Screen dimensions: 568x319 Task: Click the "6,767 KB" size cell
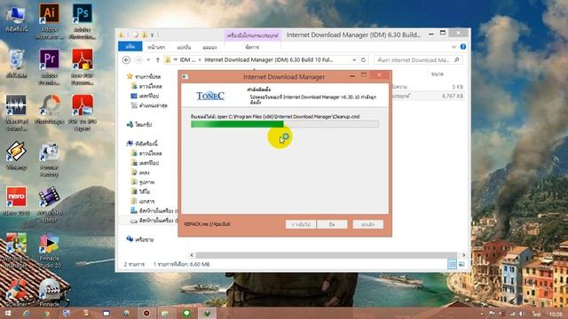point(452,97)
